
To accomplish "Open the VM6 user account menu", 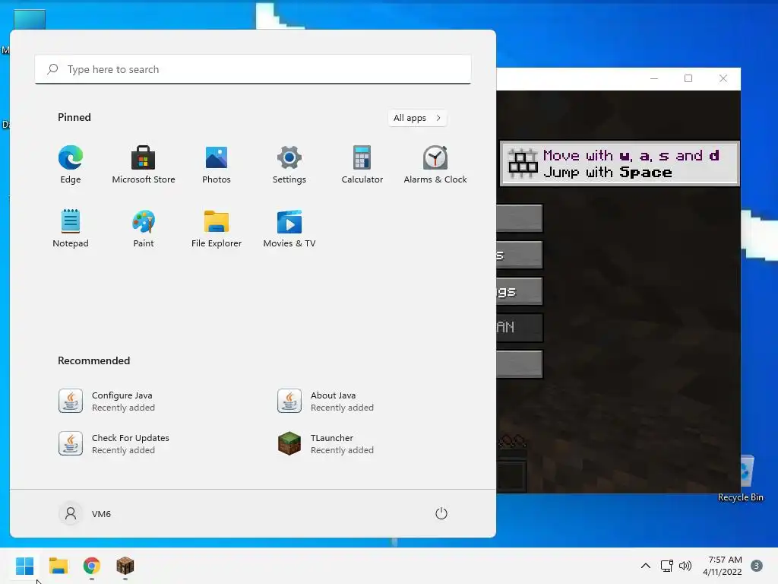I will [85, 513].
